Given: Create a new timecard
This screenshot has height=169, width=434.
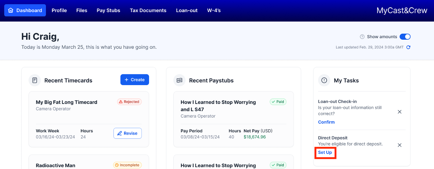Looking at the screenshot, I should point(135,80).
